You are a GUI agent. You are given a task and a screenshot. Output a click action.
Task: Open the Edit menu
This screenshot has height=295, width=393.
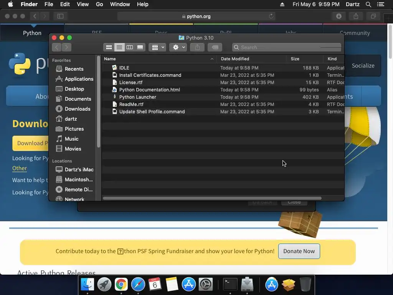(65, 4)
